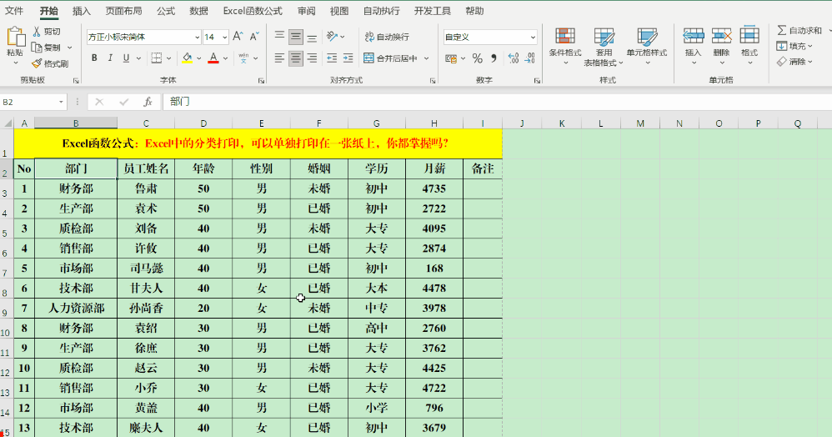
Task: Click the Cut (剪切) scissors icon
Action: pyautogui.click(x=37, y=32)
